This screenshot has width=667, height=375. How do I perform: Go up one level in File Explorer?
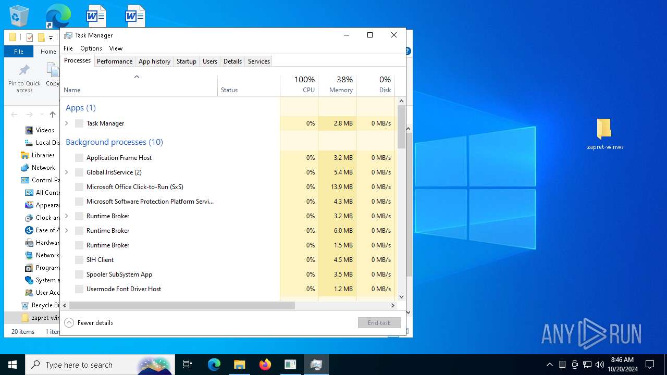(x=53, y=115)
